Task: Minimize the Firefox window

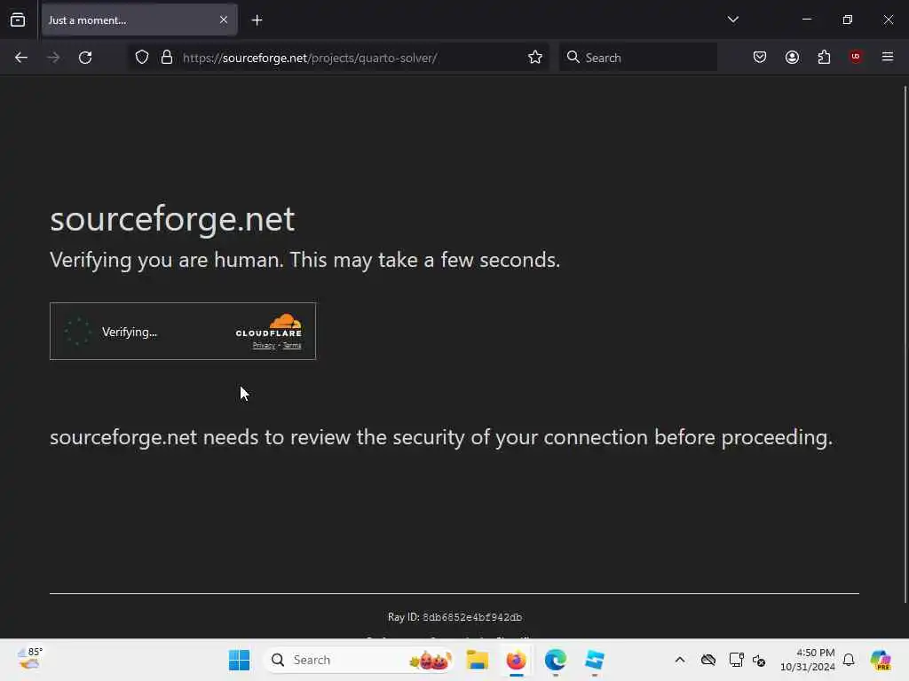Action: coord(806,20)
